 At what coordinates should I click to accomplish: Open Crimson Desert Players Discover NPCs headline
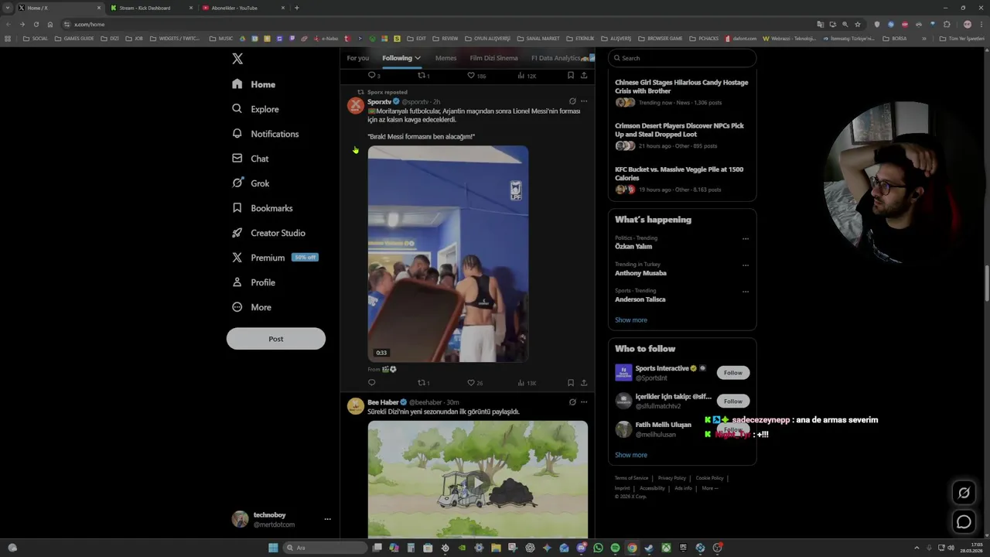coord(679,130)
